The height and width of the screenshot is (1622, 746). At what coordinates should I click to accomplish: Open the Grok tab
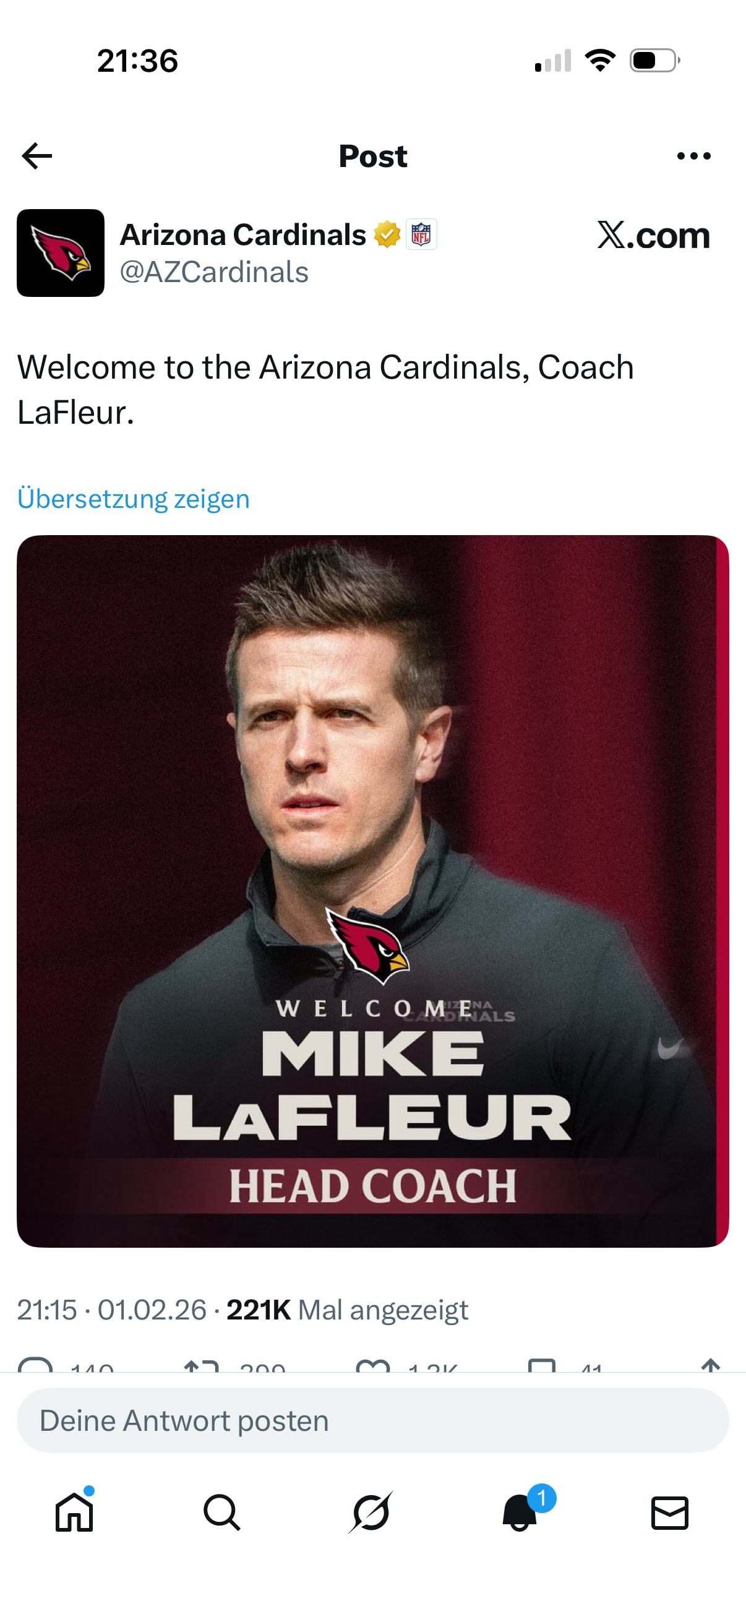tap(371, 1513)
